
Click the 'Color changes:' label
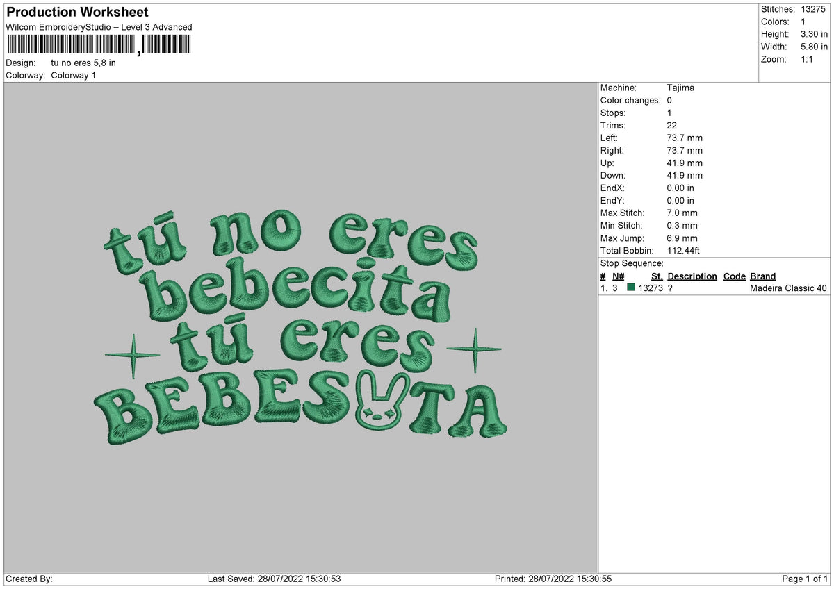[x=630, y=100]
